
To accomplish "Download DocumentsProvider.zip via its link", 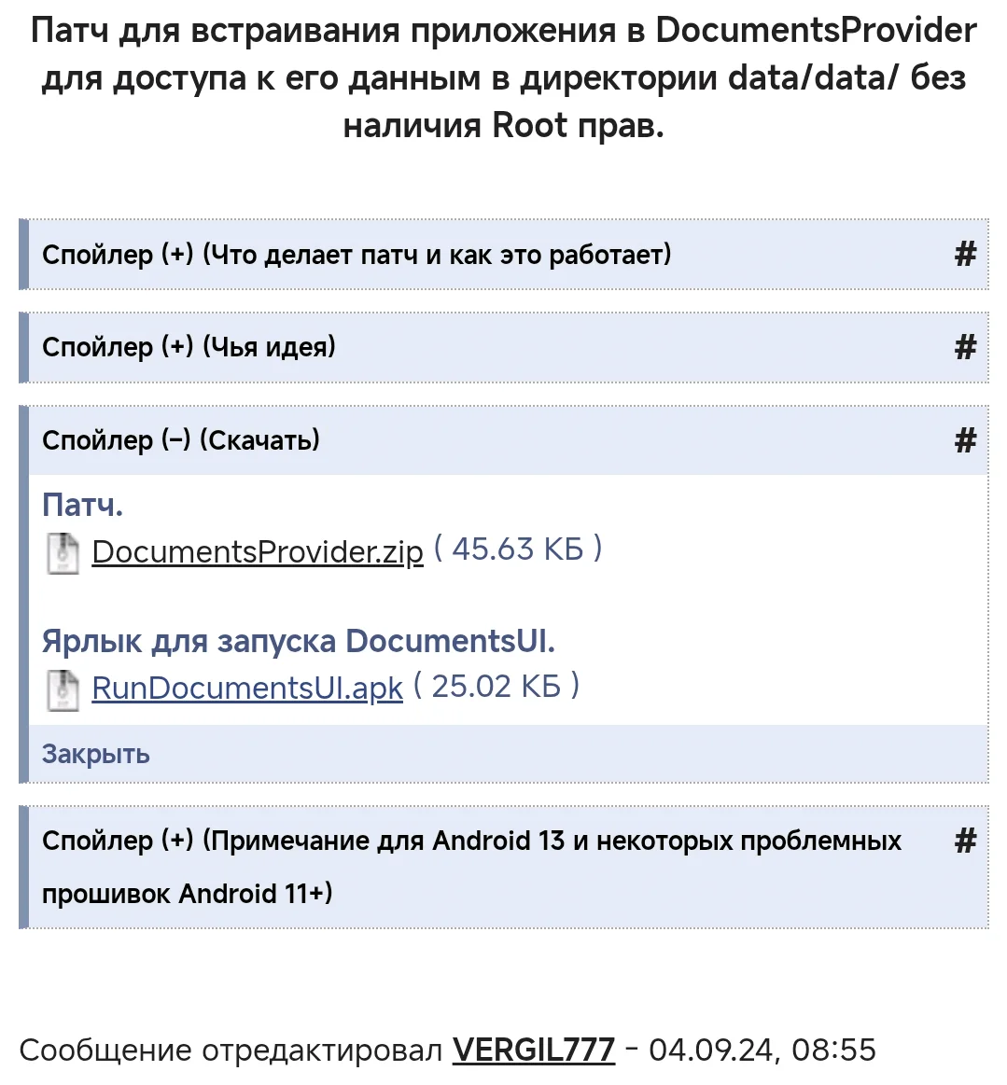I will (x=258, y=552).
